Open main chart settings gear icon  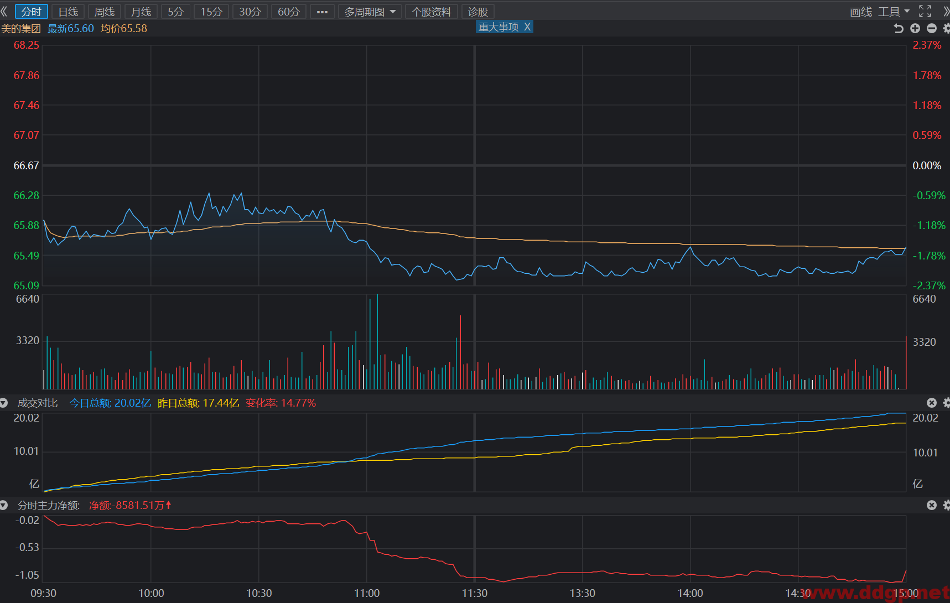(947, 28)
